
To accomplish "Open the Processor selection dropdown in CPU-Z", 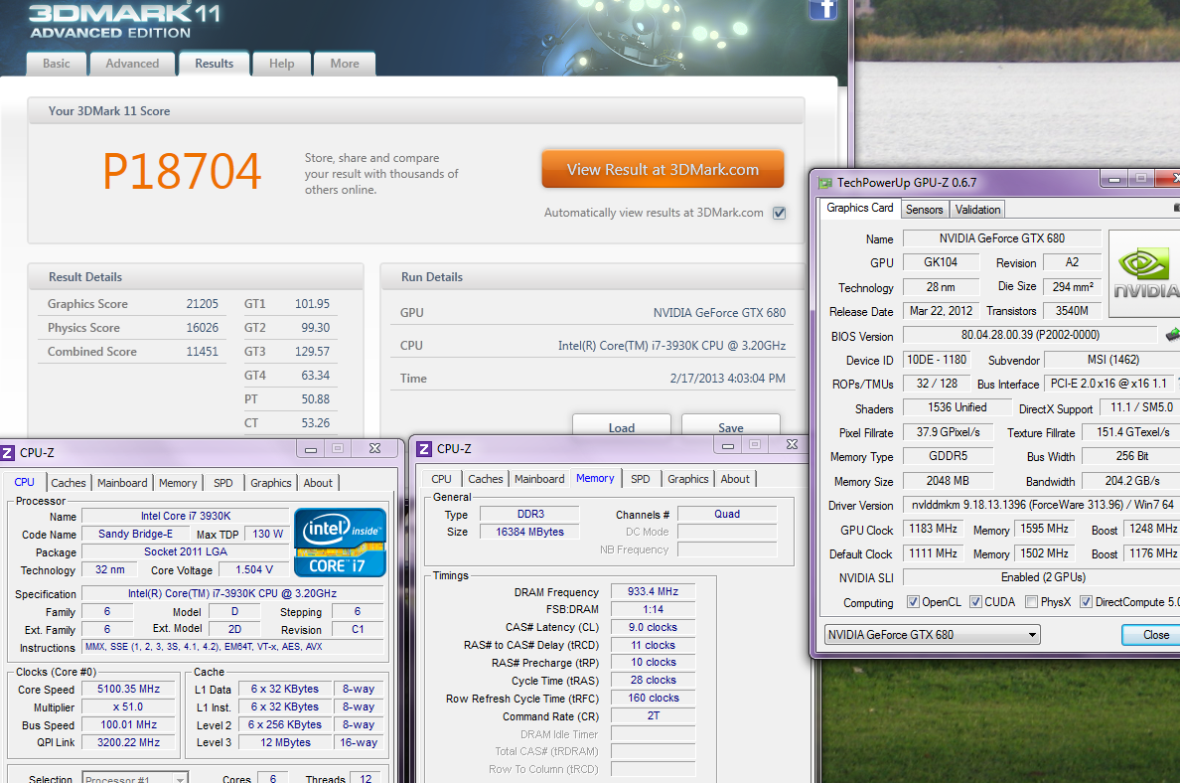I will tap(135, 778).
